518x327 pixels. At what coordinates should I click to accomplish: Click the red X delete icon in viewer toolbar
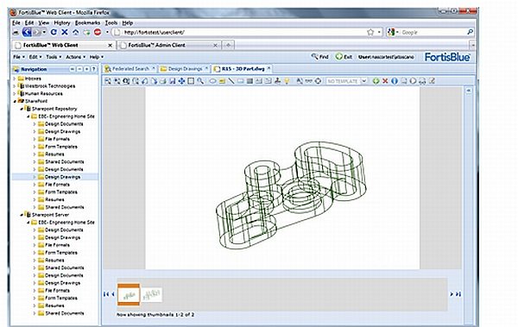pyautogui.click(x=385, y=81)
